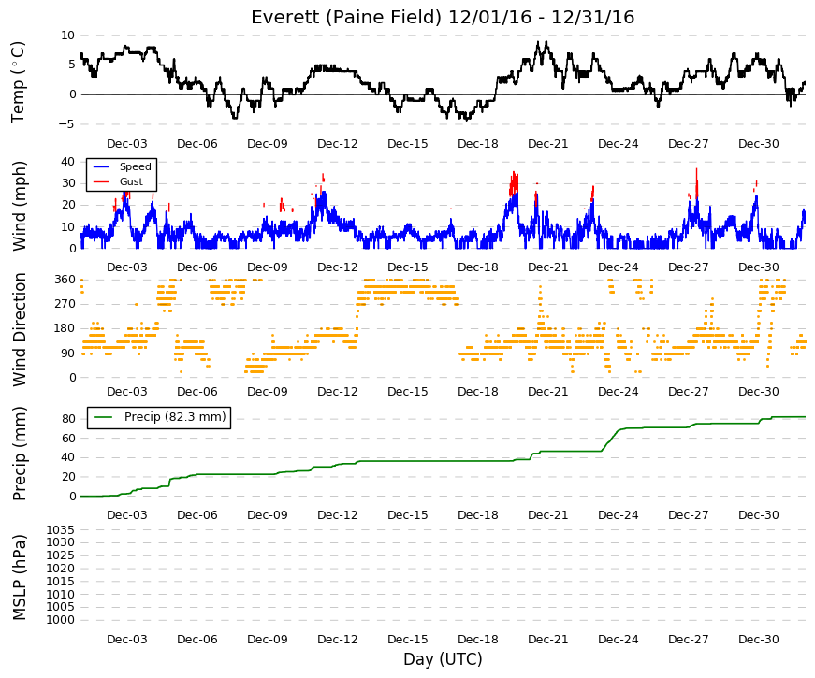This screenshot has height=678, width=815.
Task: Click the Gust label in wind legend
Action: pos(131,181)
